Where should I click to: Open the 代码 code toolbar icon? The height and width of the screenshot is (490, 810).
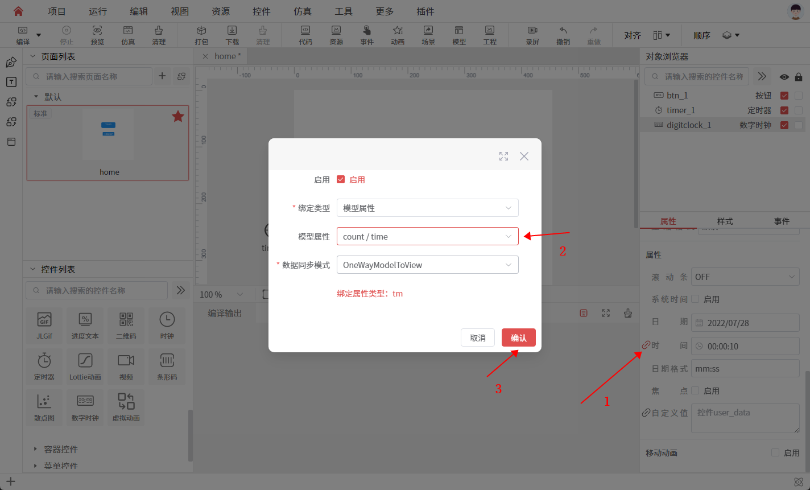pyautogui.click(x=305, y=35)
